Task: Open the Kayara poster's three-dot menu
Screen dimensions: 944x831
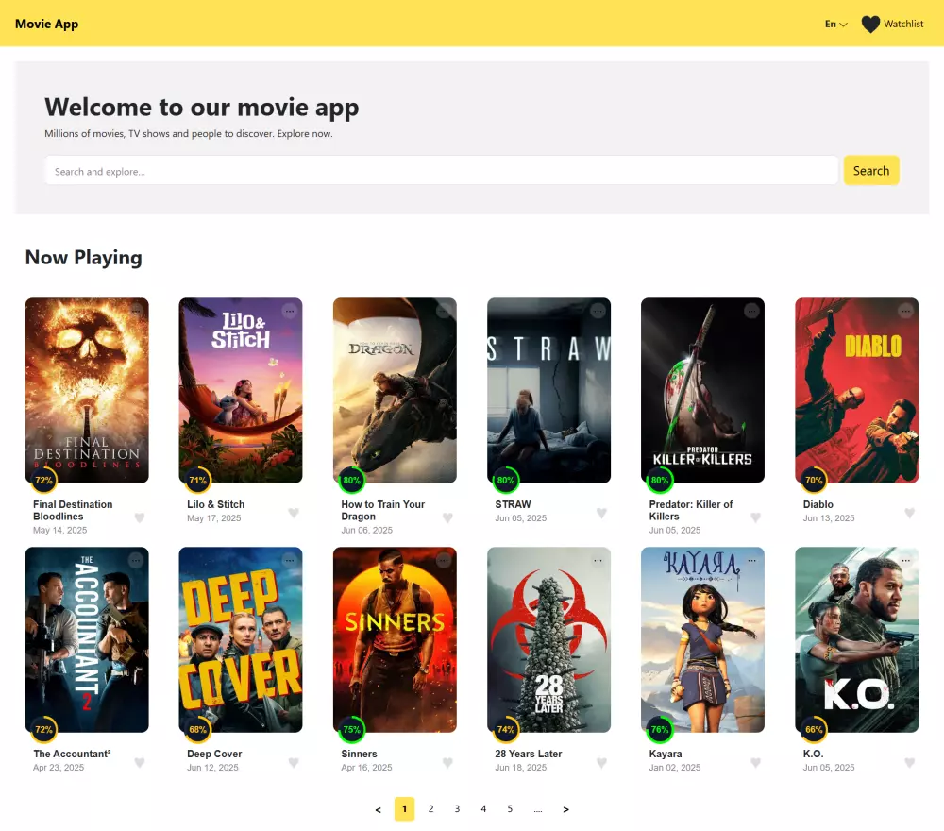Action: coord(751,561)
